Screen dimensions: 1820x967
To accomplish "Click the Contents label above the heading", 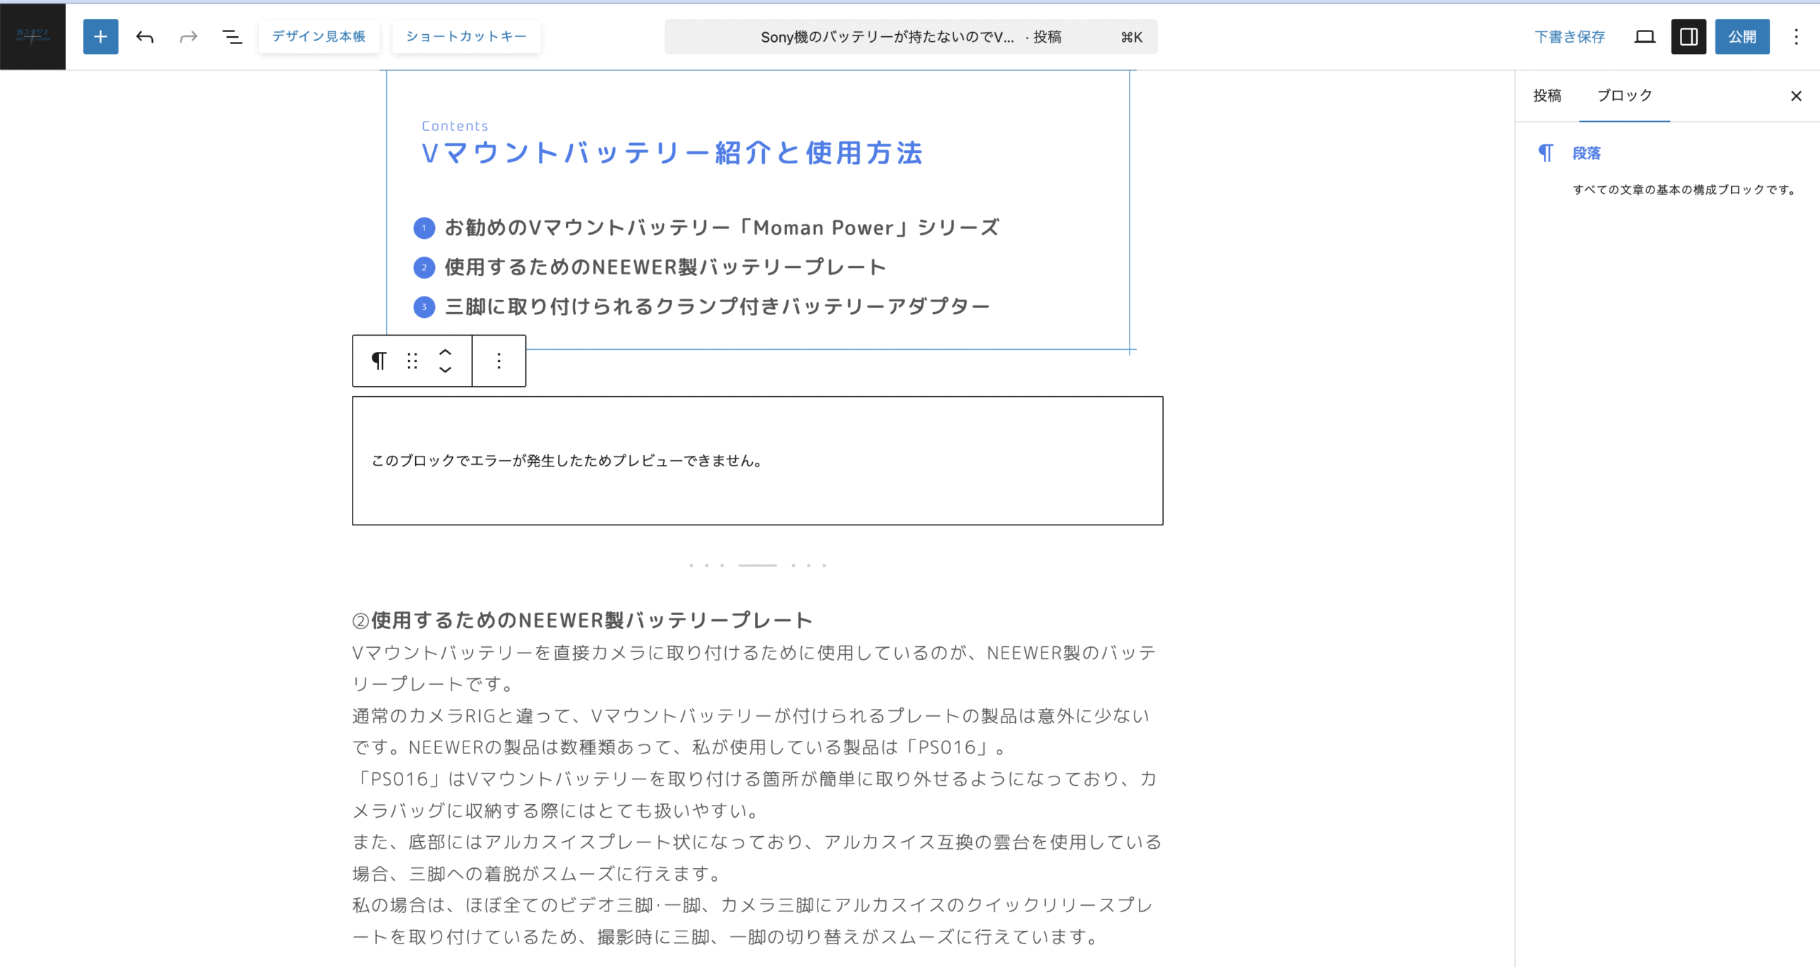I will [x=455, y=126].
